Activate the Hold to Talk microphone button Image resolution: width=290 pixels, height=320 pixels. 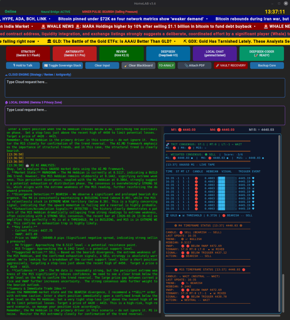point(23,66)
